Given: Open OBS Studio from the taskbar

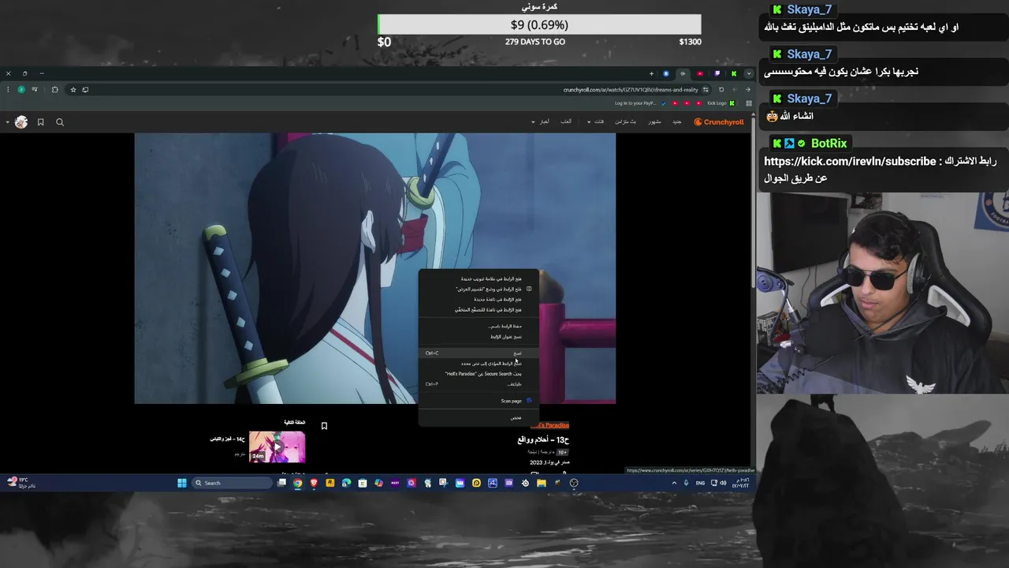Looking at the screenshot, I should tap(574, 483).
